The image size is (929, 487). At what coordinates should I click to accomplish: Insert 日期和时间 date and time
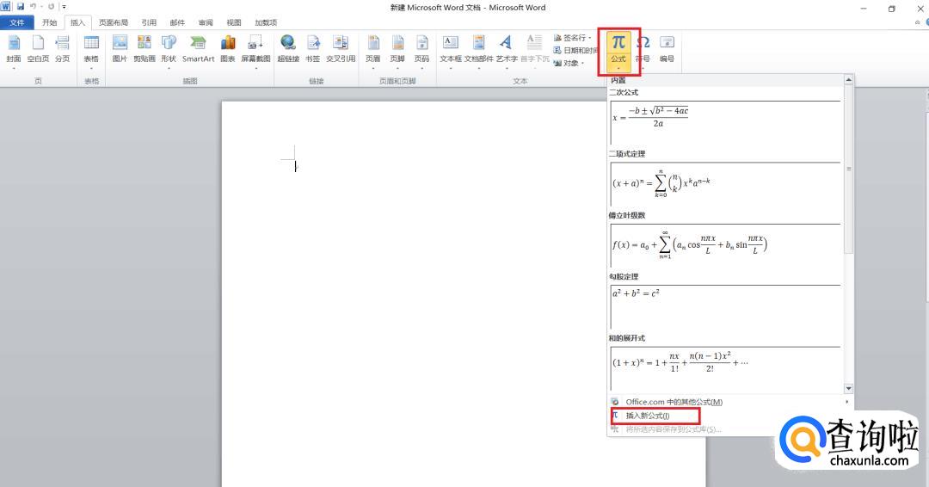pyautogui.click(x=575, y=51)
